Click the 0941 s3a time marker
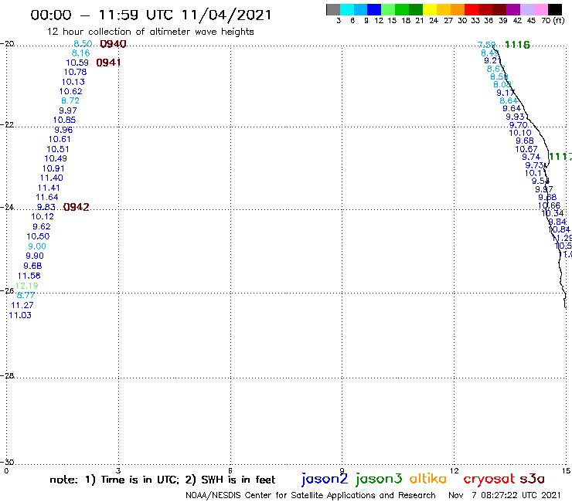The width and height of the screenshot is (572, 502). (108, 63)
